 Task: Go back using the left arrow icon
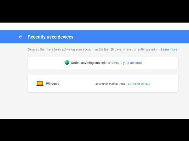coord(20,37)
